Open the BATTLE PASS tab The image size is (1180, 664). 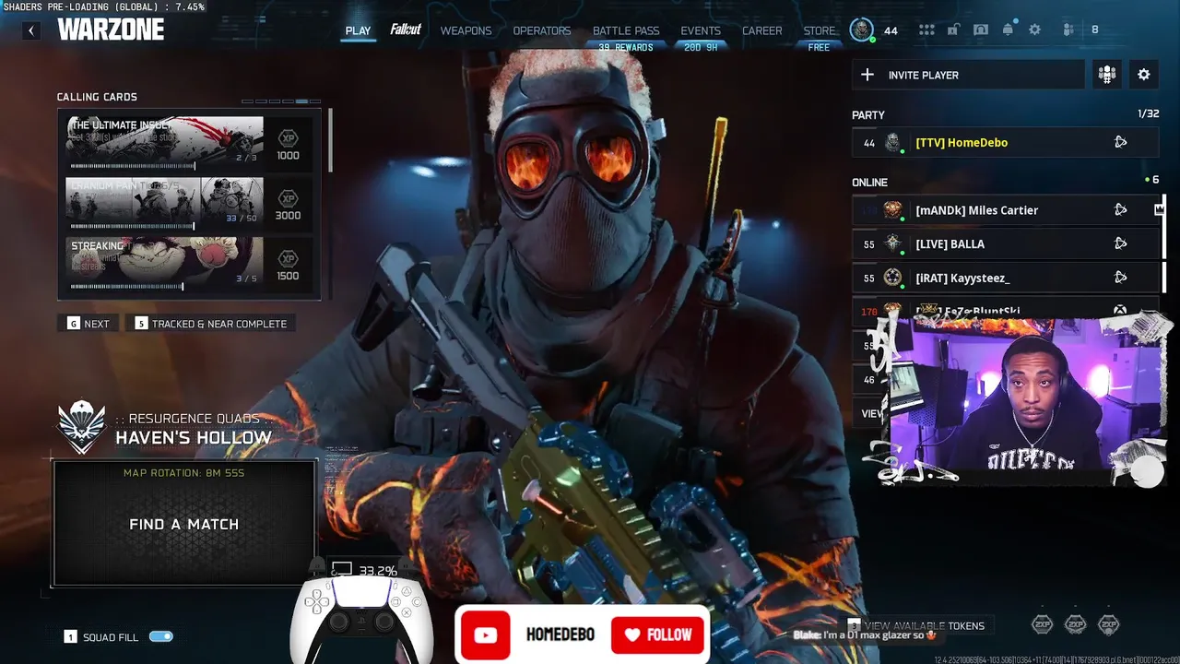tap(626, 30)
